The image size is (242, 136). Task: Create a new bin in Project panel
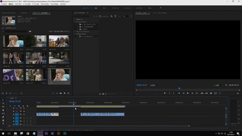[60, 93]
